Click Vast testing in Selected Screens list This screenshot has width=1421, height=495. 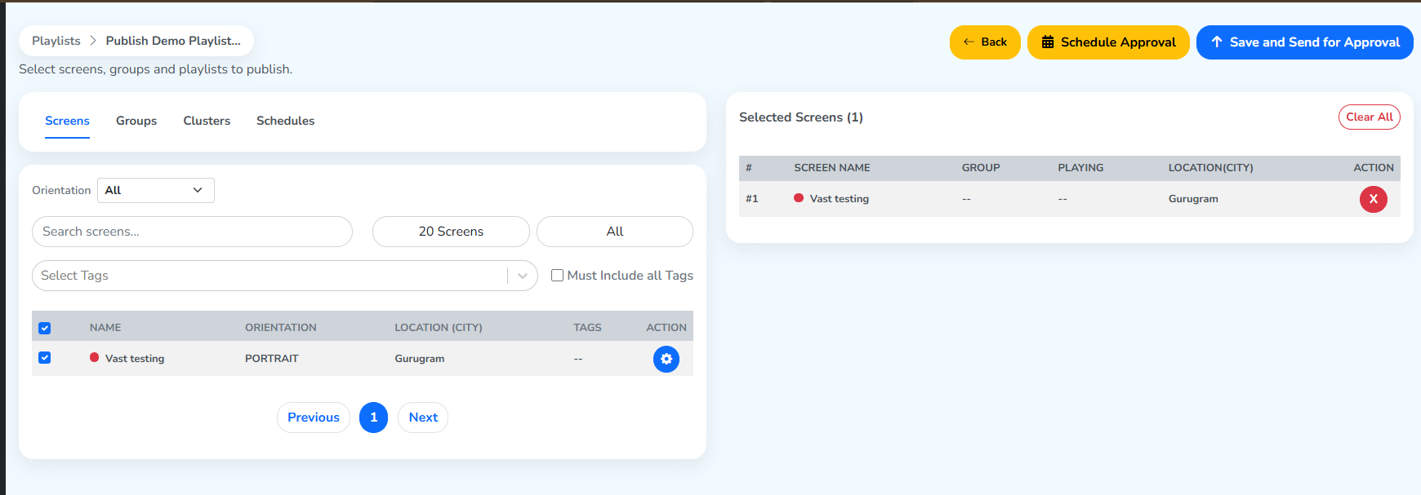[840, 199]
